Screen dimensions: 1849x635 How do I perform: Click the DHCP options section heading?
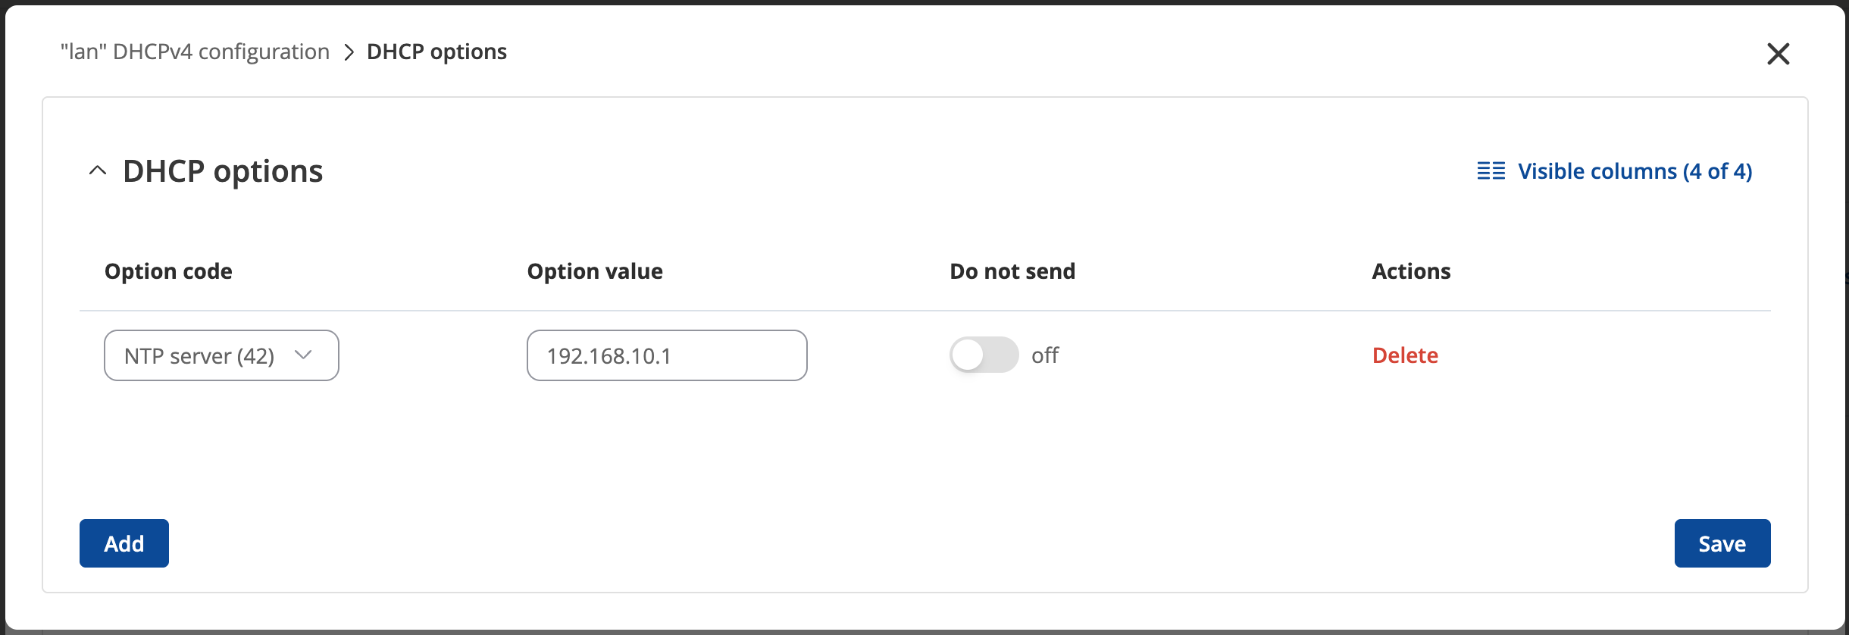point(223,171)
